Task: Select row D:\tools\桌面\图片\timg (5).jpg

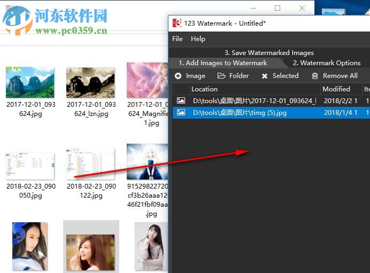Action: tap(272, 112)
